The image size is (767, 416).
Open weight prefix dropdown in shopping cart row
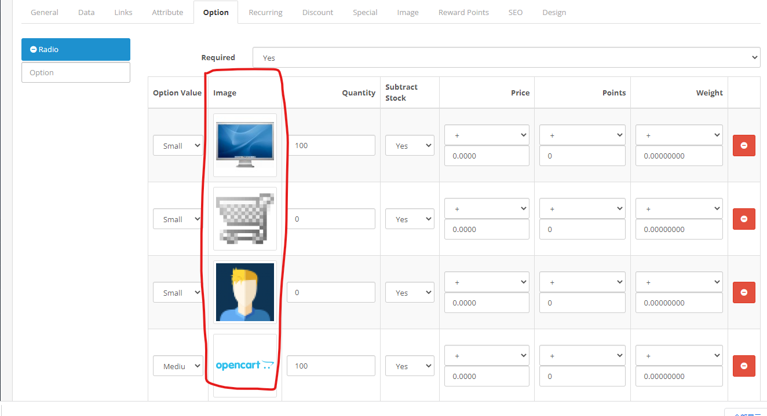679,208
